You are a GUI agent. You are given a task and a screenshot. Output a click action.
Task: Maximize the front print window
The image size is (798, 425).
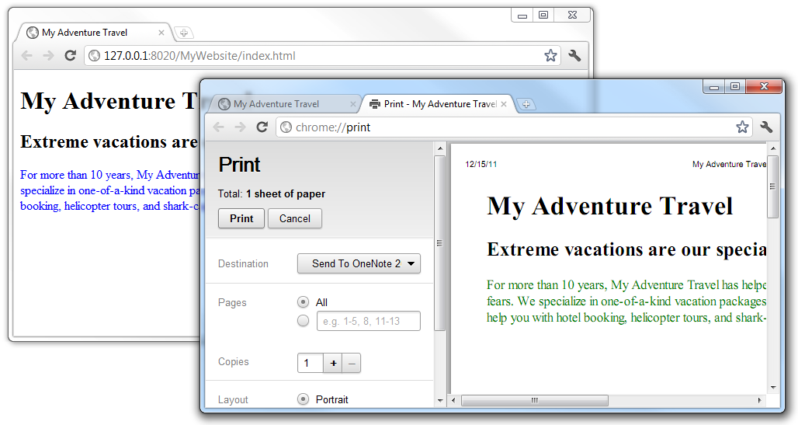click(735, 87)
